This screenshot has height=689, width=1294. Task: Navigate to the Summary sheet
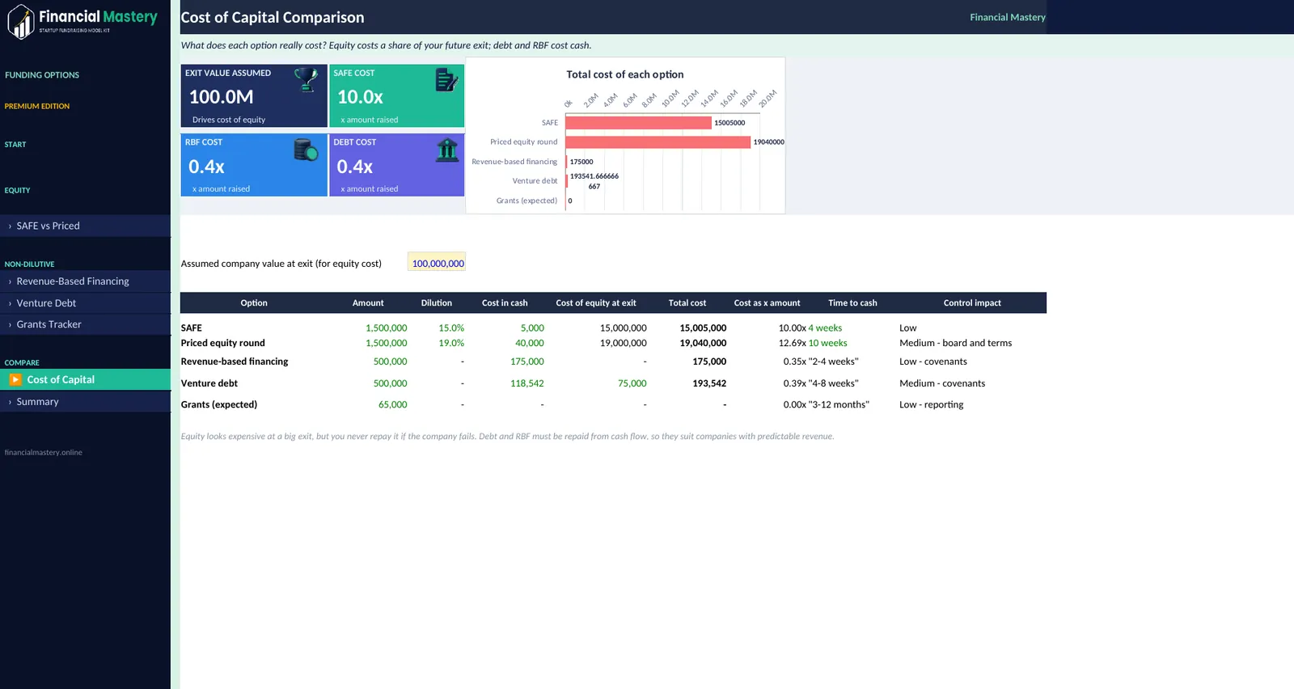click(x=86, y=402)
